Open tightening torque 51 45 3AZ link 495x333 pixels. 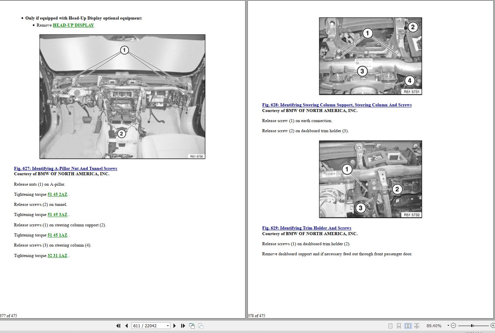click(58, 215)
